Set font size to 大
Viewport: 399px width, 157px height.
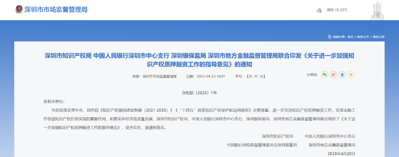(250, 76)
